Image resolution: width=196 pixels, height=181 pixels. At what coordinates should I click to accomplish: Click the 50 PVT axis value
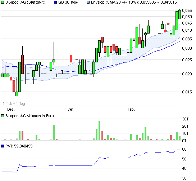(x=184, y=159)
